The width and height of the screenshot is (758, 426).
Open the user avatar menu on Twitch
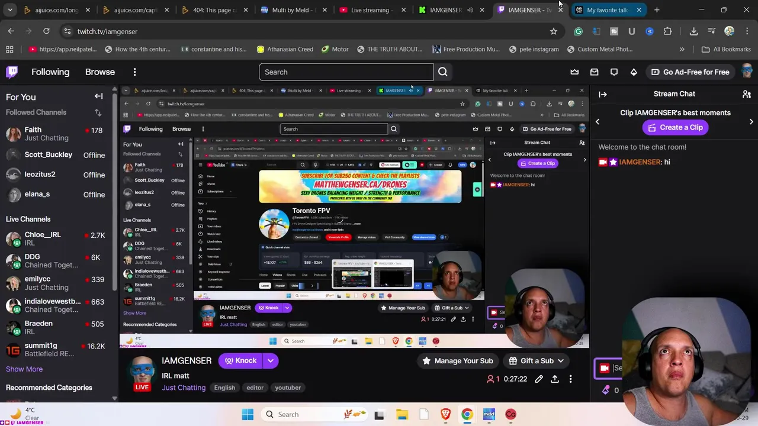[x=747, y=72]
